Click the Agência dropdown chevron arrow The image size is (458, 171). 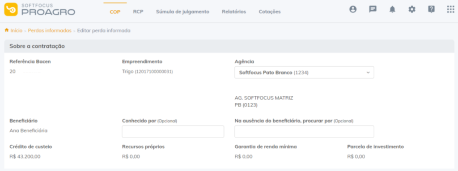tap(368, 73)
